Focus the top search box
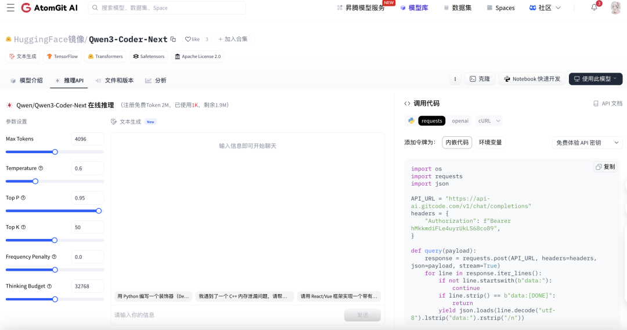627x330 pixels. tap(167, 8)
